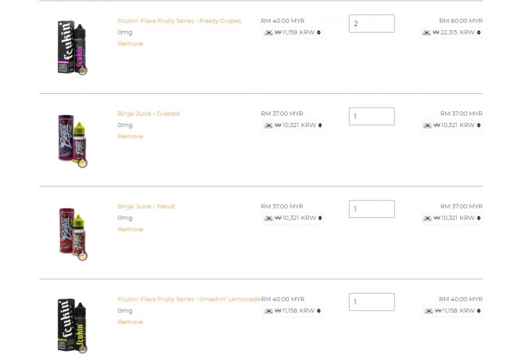Remove Binjai Juice Yakult from cart
This screenshot has height=362, width=530.
(130, 229)
